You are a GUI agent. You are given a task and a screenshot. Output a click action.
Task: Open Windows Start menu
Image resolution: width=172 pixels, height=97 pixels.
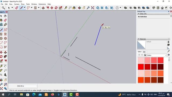click(x=3, y=95)
